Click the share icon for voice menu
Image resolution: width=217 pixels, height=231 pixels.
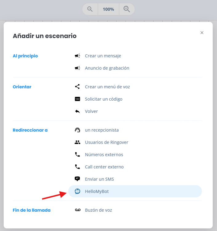click(x=77, y=87)
